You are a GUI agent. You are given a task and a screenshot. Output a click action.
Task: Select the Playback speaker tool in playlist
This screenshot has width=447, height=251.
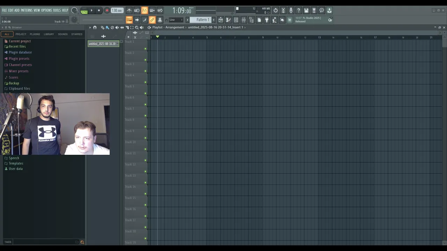[x=141, y=27]
